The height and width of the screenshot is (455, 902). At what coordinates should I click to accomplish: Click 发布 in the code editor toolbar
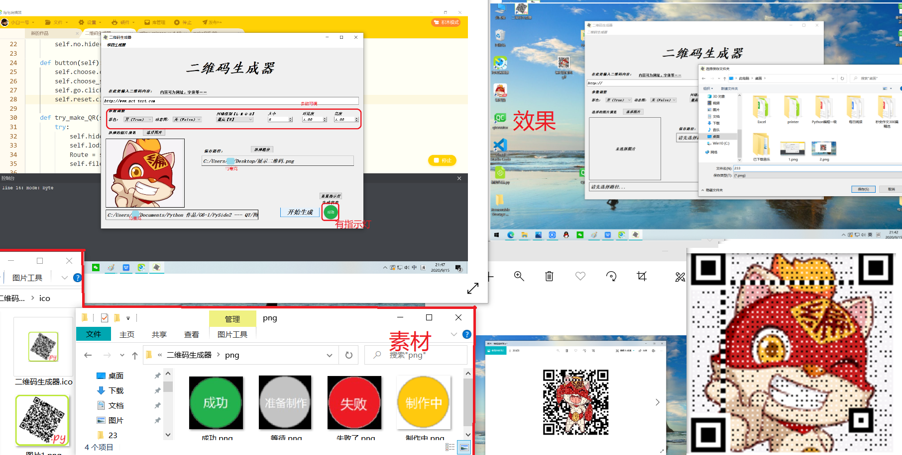(x=212, y=22)
